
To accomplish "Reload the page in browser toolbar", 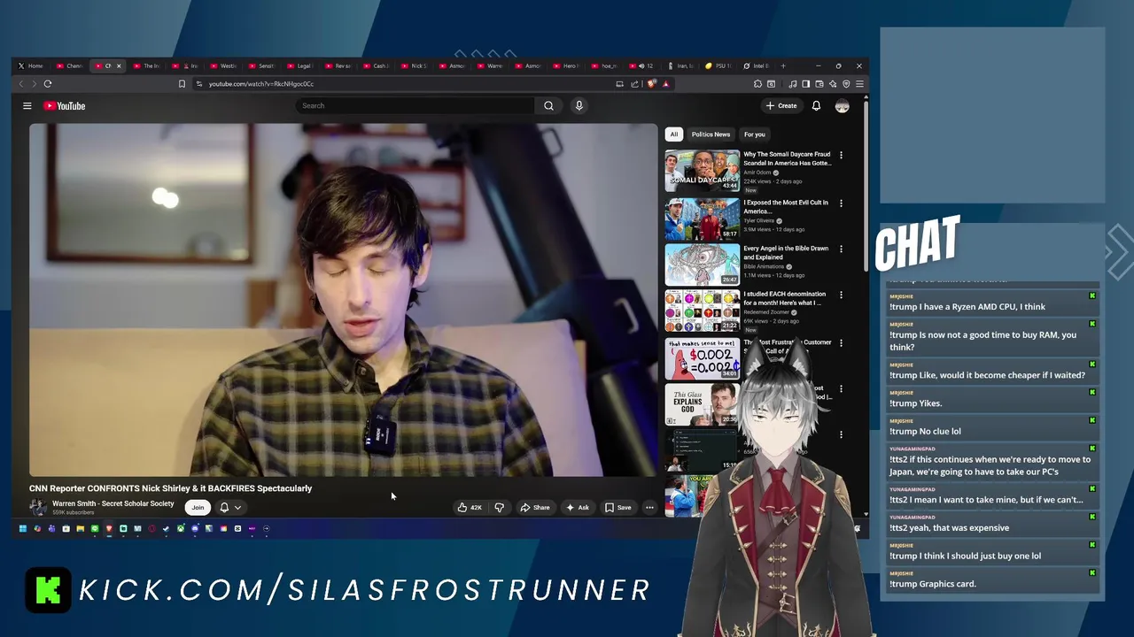I will coord(48,83).
